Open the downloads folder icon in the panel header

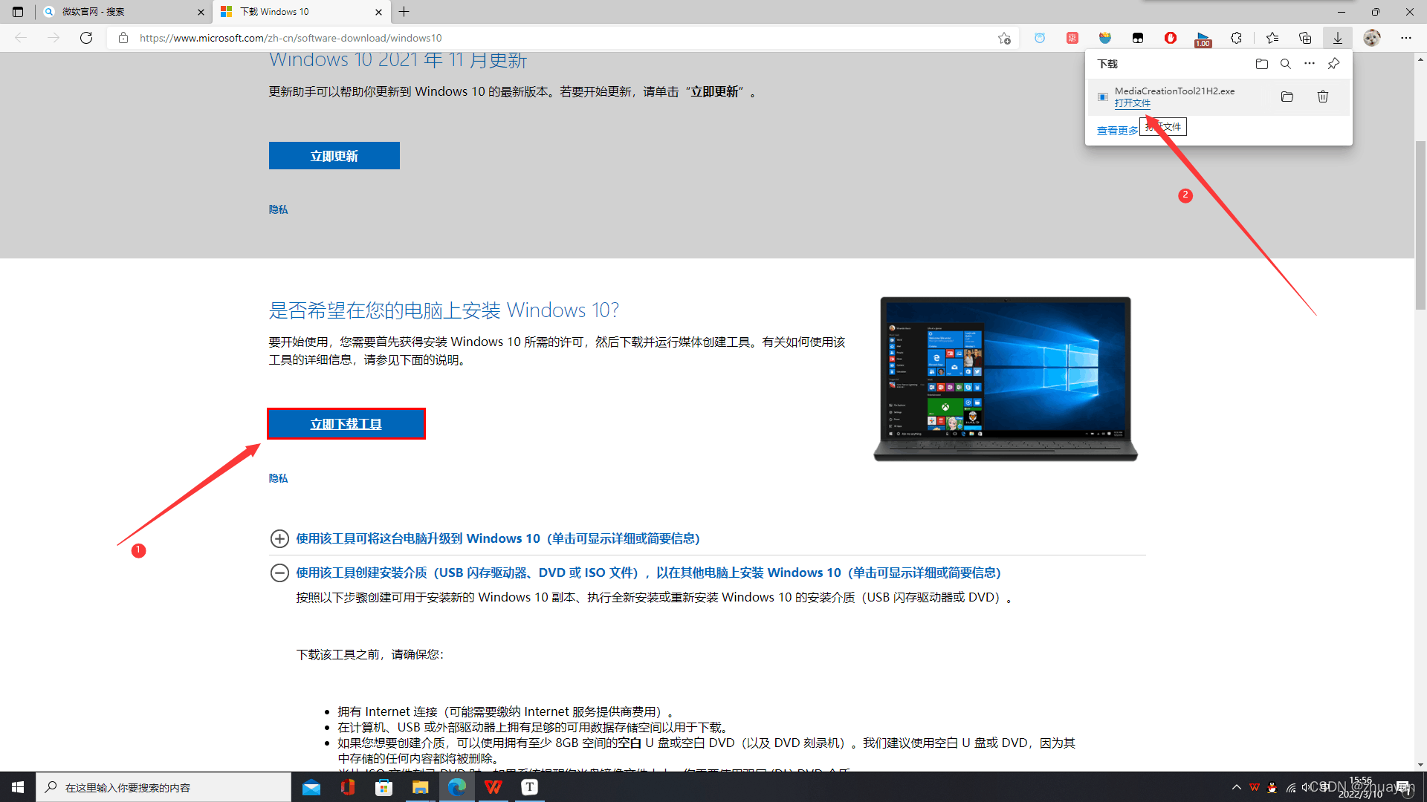(1261, 64)
